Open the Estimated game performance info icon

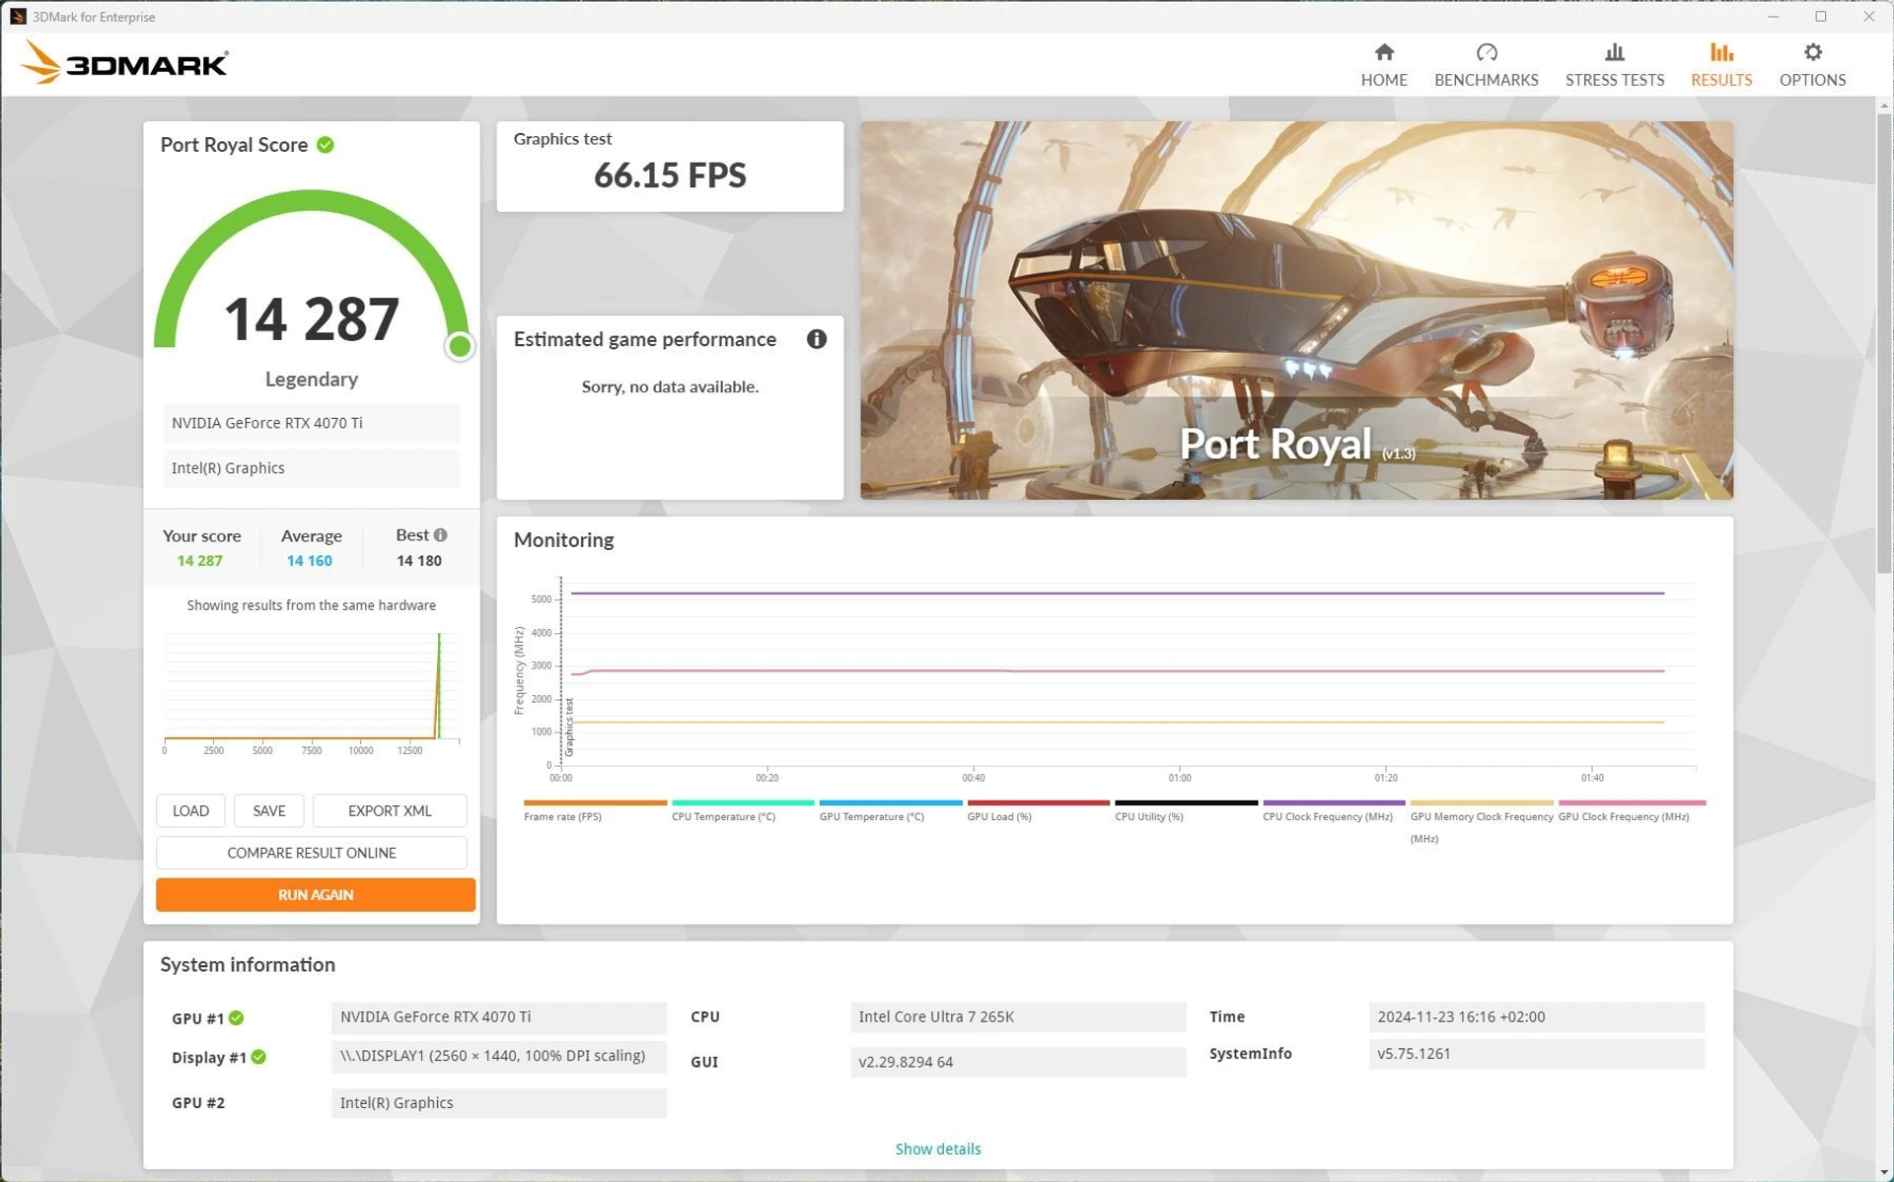(x=816, y=339)
